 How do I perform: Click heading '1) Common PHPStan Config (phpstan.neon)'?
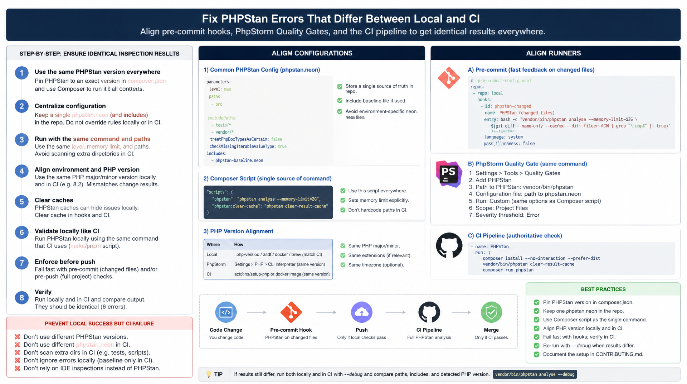262,70
